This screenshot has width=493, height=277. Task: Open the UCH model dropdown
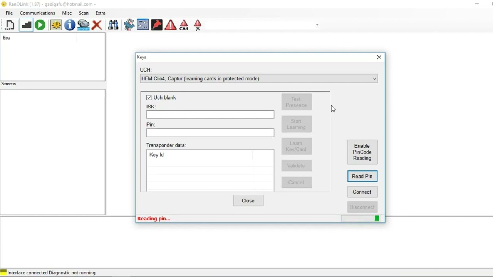click(259, 78)
